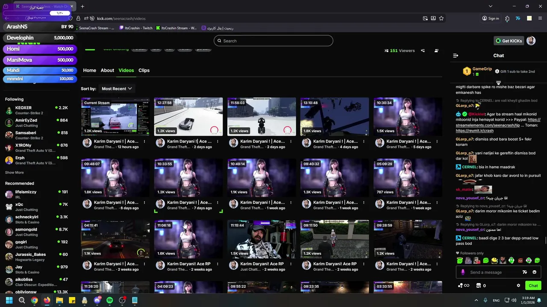Switch to the Clips tab
Screen dimensions: 547x307
(144, 70)
